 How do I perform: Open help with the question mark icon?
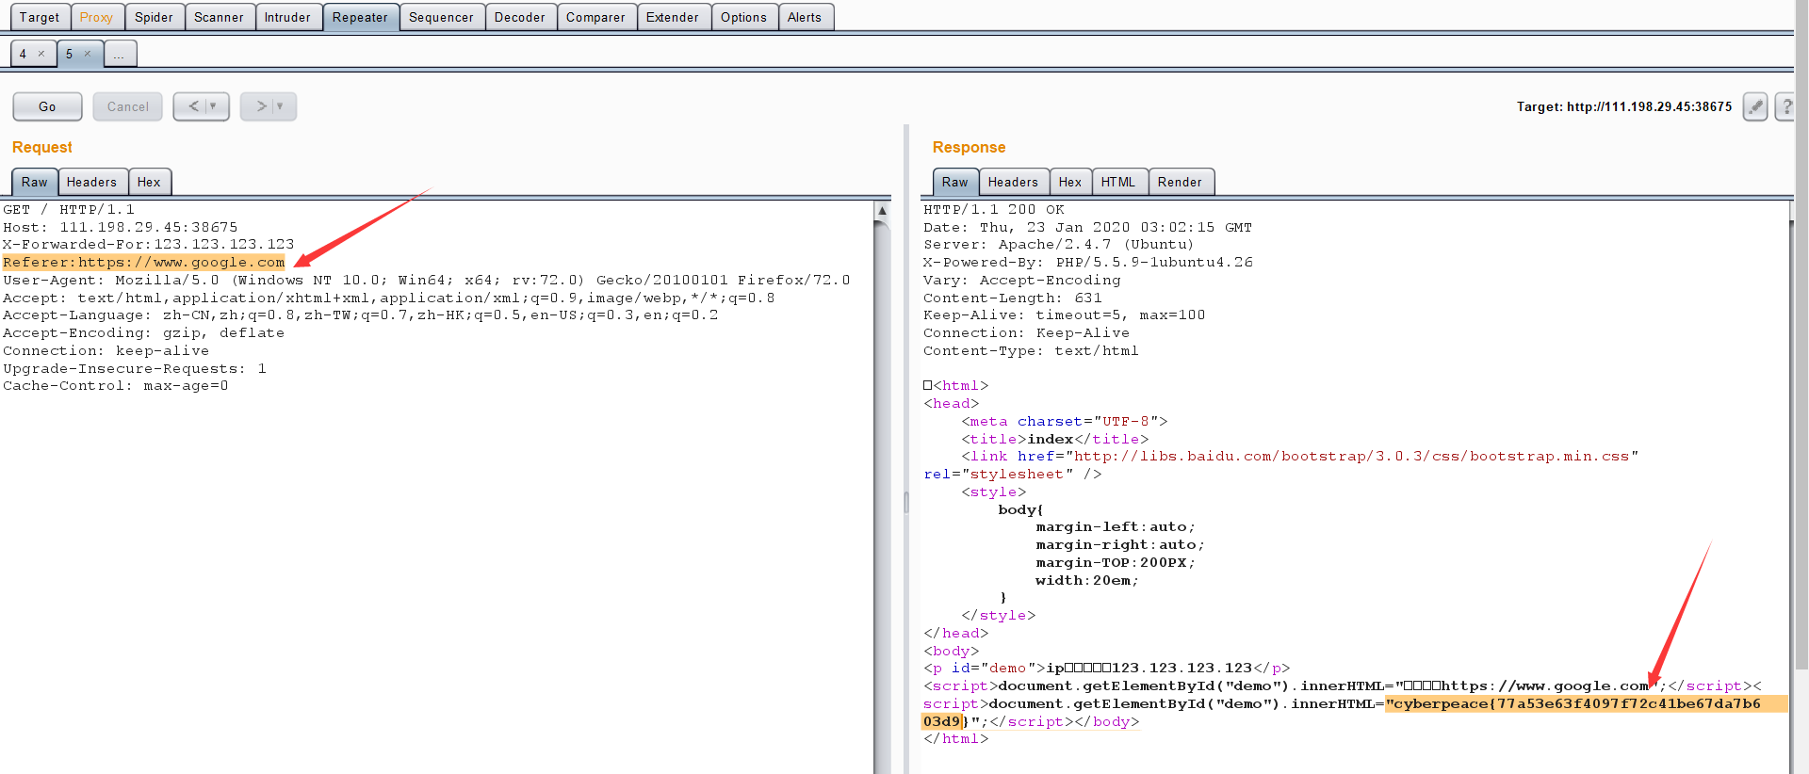coord(1785,106)
